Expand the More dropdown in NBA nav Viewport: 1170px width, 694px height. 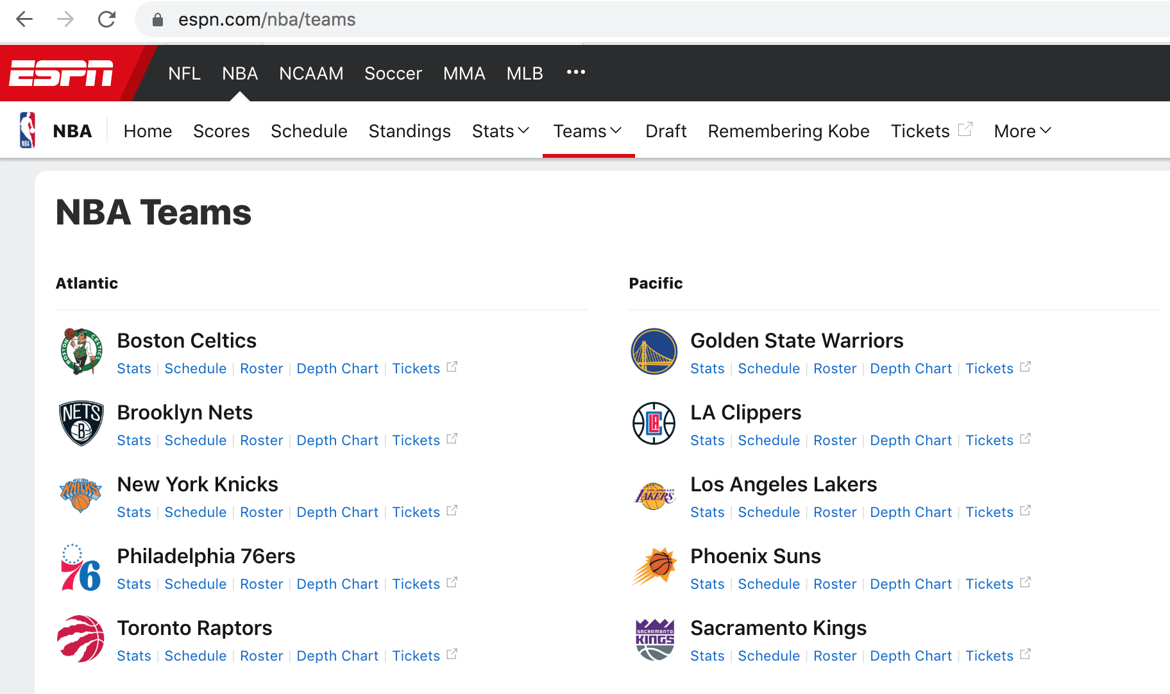click(x=1022, y=131)
